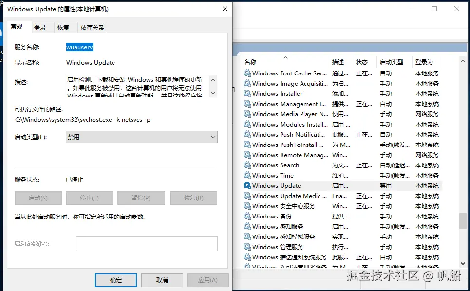The image size is (470, 291).
Task: Click the gear icon beside Windows Push Notifications
Action: pyautogui.click(x=247, y=134)
